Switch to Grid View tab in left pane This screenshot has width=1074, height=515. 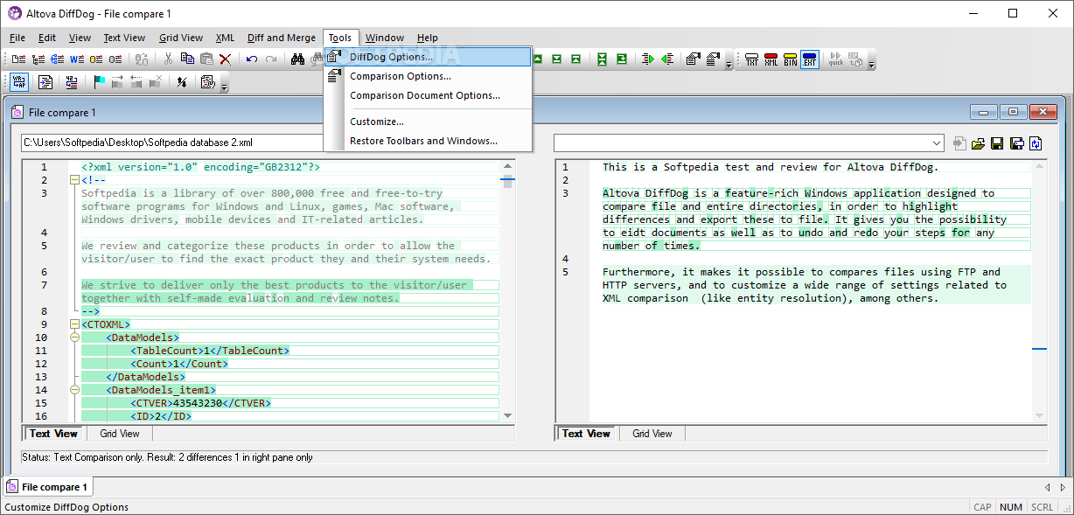point(119,434)
